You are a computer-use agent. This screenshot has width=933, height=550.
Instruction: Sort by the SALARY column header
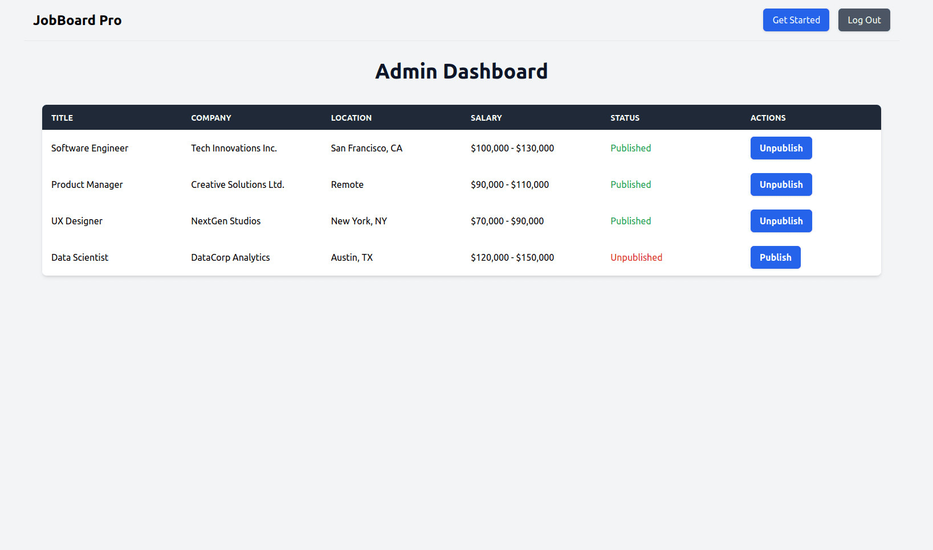[486, 118]
